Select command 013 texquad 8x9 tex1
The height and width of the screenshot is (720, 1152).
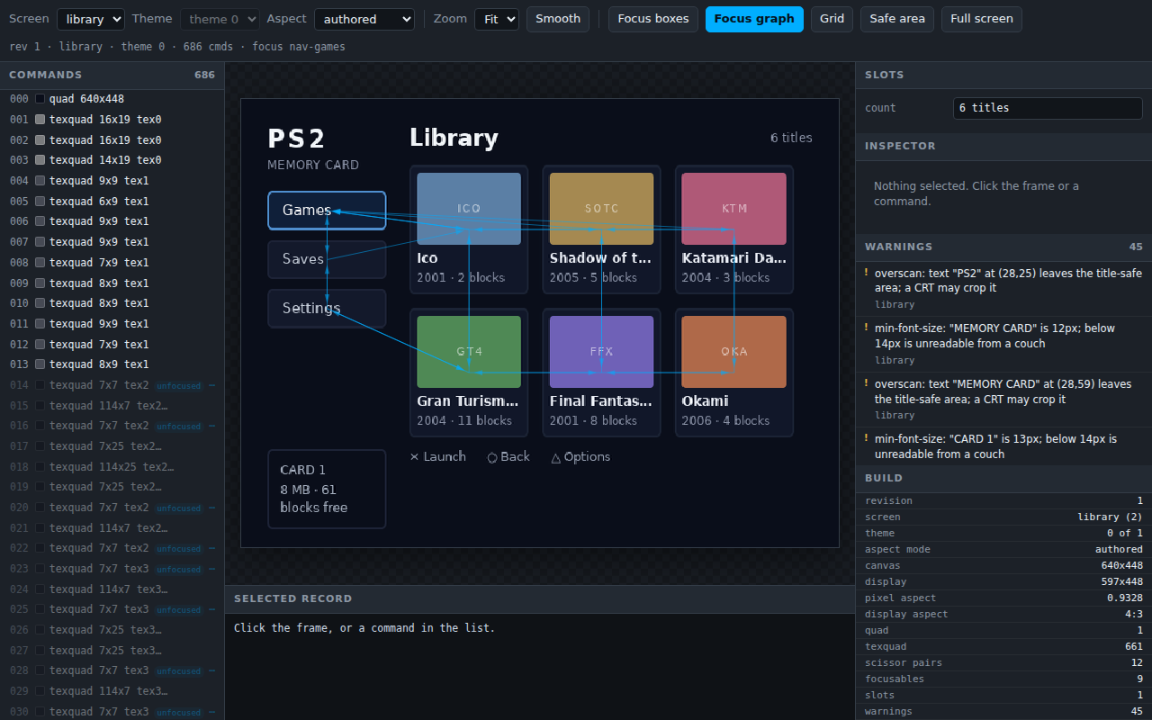pyautogui.click(x=112, y=364)
